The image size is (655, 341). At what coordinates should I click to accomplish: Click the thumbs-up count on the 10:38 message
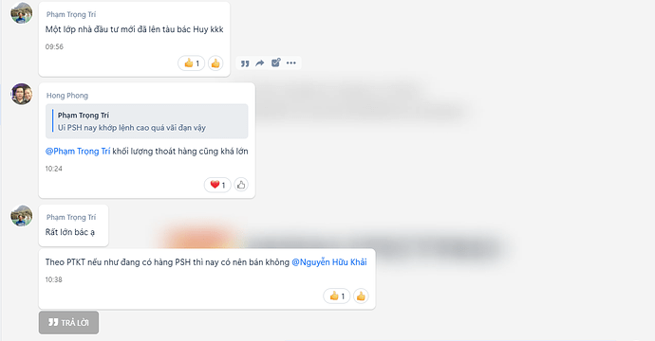337,296
